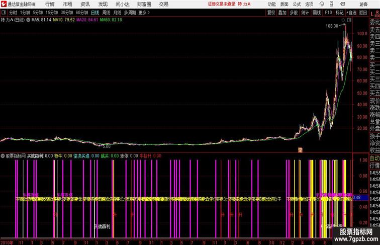
Task: Open the 行情 menu
Action: (50, 4)
